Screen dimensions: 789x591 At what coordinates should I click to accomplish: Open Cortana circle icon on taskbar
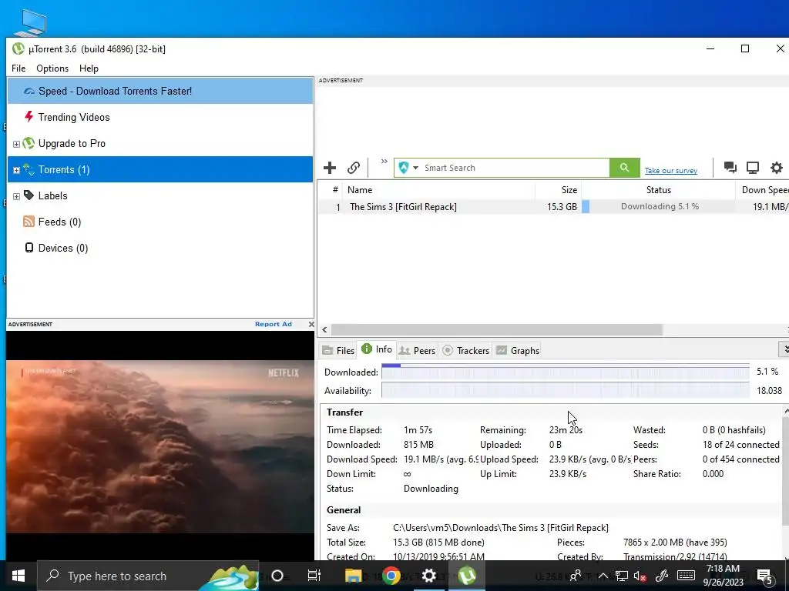pyautogui.click(x=277, y=576)
